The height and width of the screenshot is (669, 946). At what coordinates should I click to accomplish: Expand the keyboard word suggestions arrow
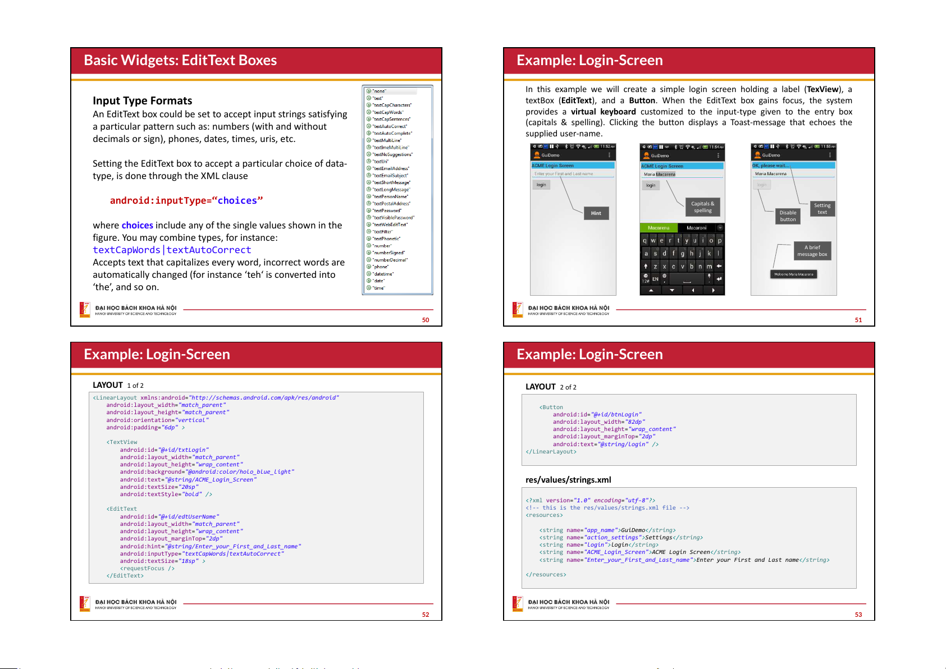(720, 228)
